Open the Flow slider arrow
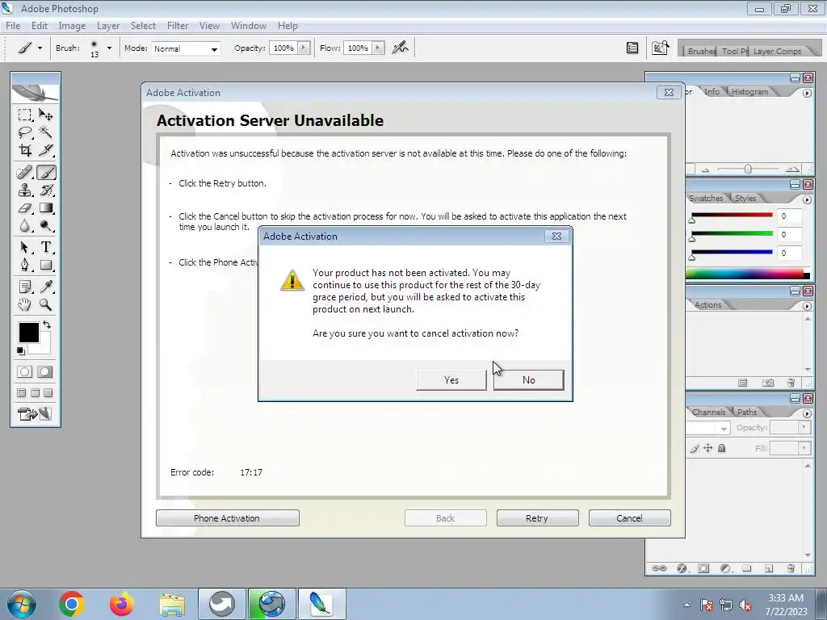Screen dimensions: 827x620 point(378,48)
